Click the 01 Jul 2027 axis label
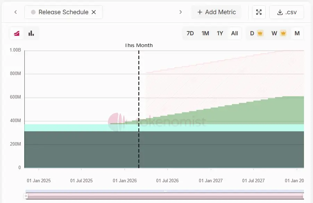The height and width of the screenshot is (203, 313). coord(253,181)
